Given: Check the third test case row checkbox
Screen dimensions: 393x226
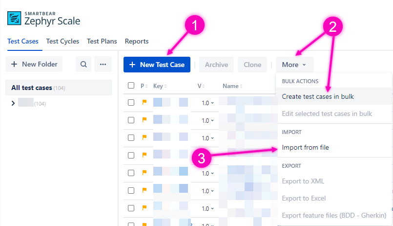Looking at the screenshot, I should pos(131,138).
